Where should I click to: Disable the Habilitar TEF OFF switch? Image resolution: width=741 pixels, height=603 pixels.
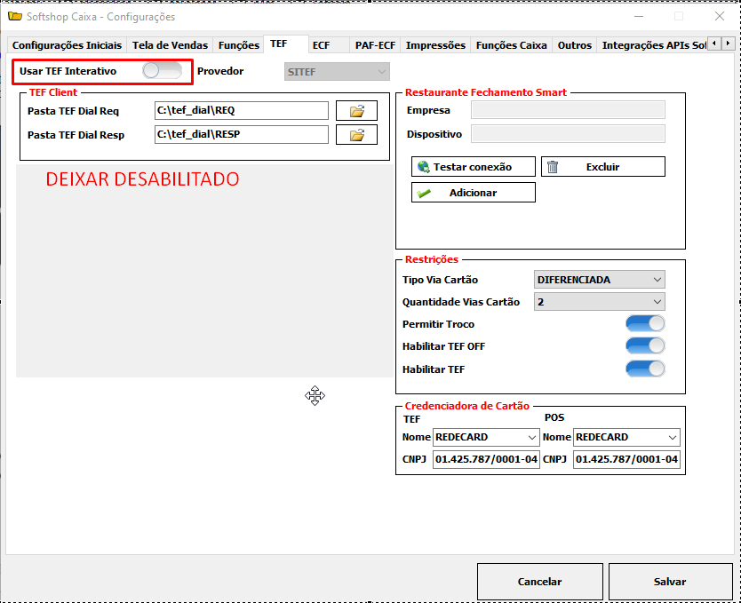pos(645,346)
